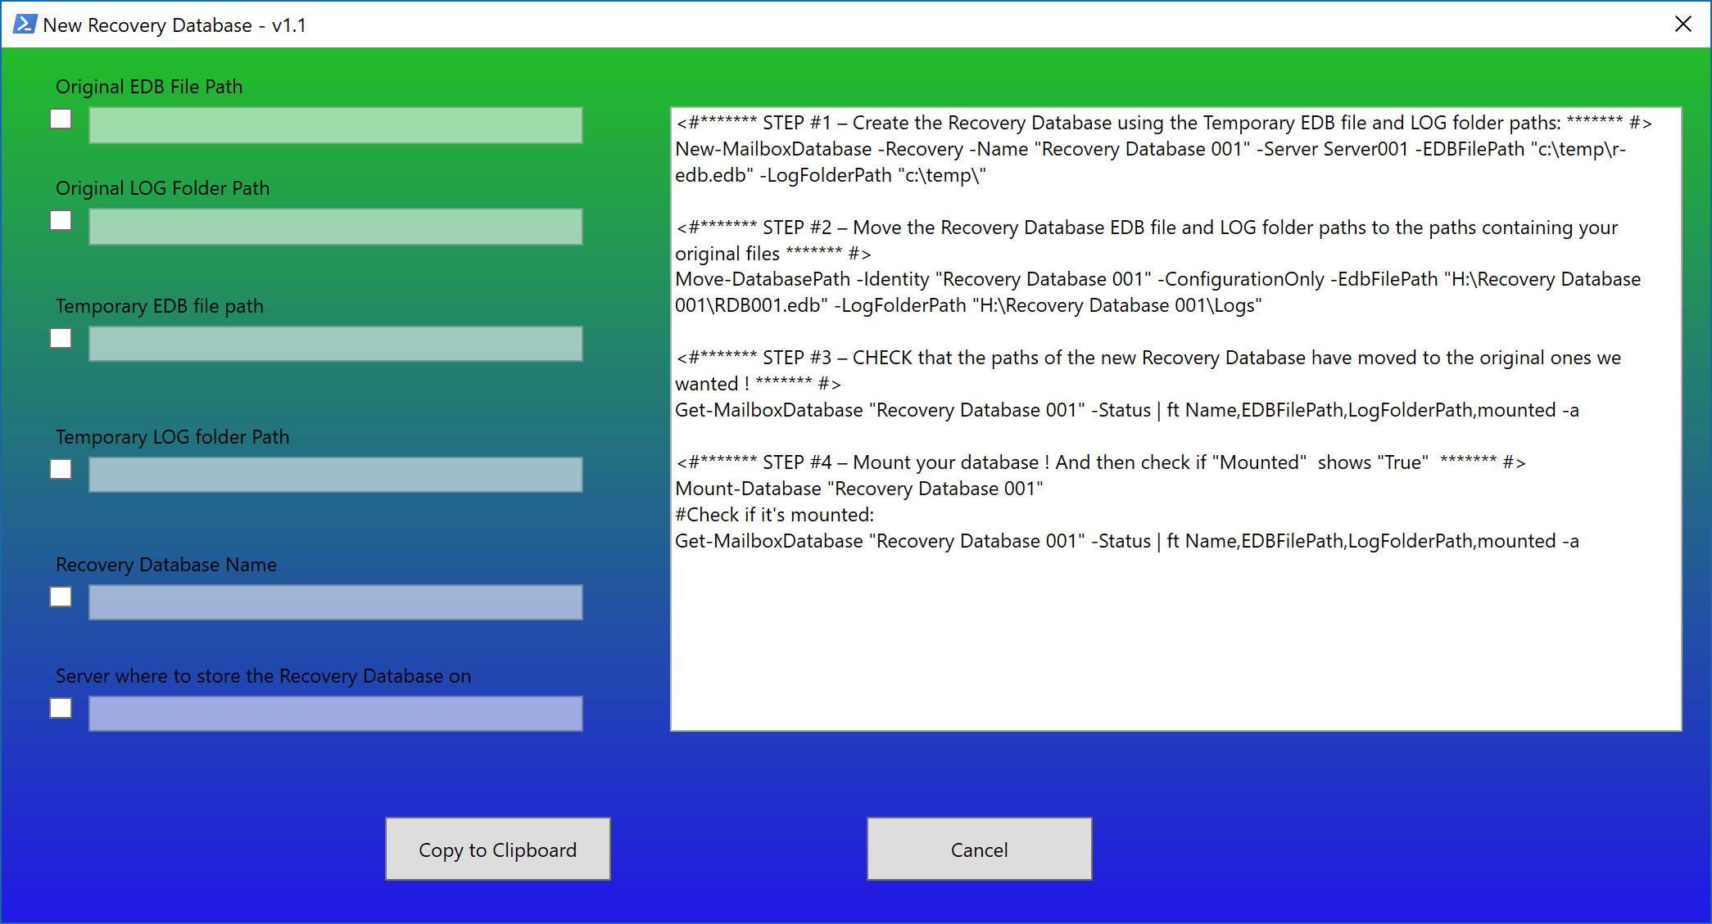Enable the Original EDB File Path checkbox

[x=61, y=119]
